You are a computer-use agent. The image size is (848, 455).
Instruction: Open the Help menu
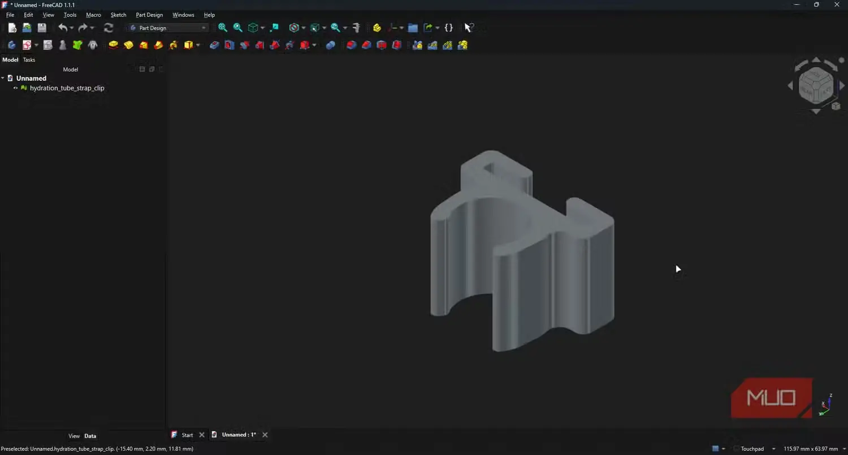(x=209, y=15)
